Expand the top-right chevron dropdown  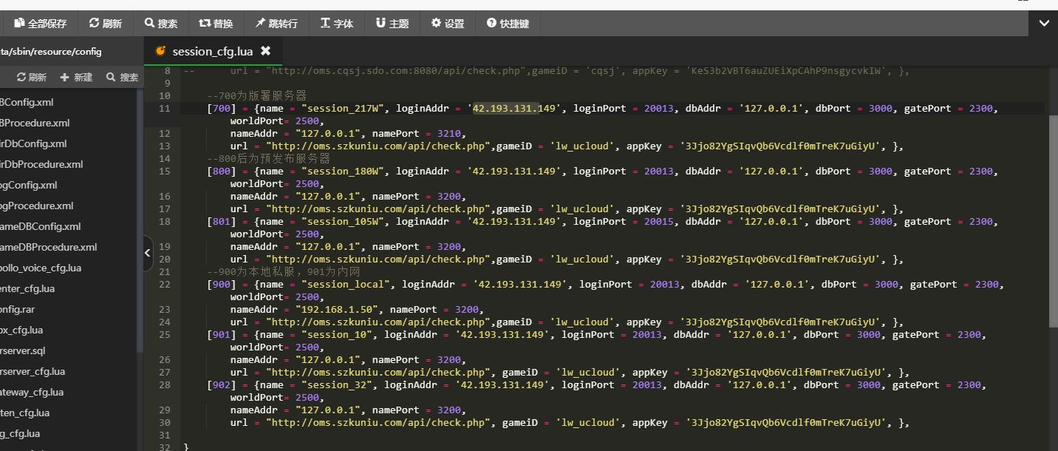[x=1043, y=24]
